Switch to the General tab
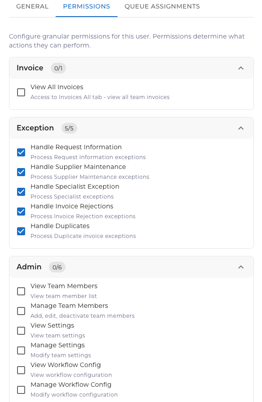This screenshot has width=262, height=402. 32,6
